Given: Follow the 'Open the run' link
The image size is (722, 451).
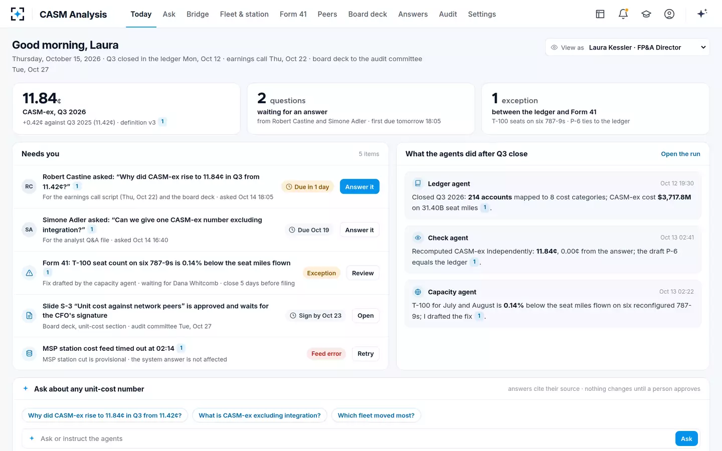Looking at the screenshot, I should pyautogui.click(x=680, y=154).
